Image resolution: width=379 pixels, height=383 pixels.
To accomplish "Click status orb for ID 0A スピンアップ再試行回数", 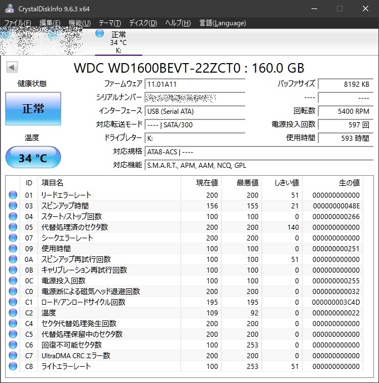I will (13, 259).
